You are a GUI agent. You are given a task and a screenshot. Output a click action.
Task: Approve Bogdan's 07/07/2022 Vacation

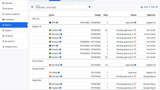pyautogui.click(x=132, y=38)
